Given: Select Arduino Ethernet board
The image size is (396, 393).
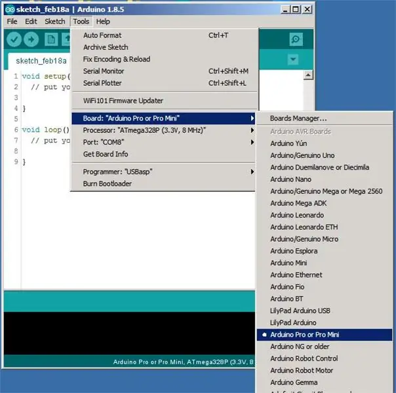Looking at the screenshot, I should (x=325, y=274).
